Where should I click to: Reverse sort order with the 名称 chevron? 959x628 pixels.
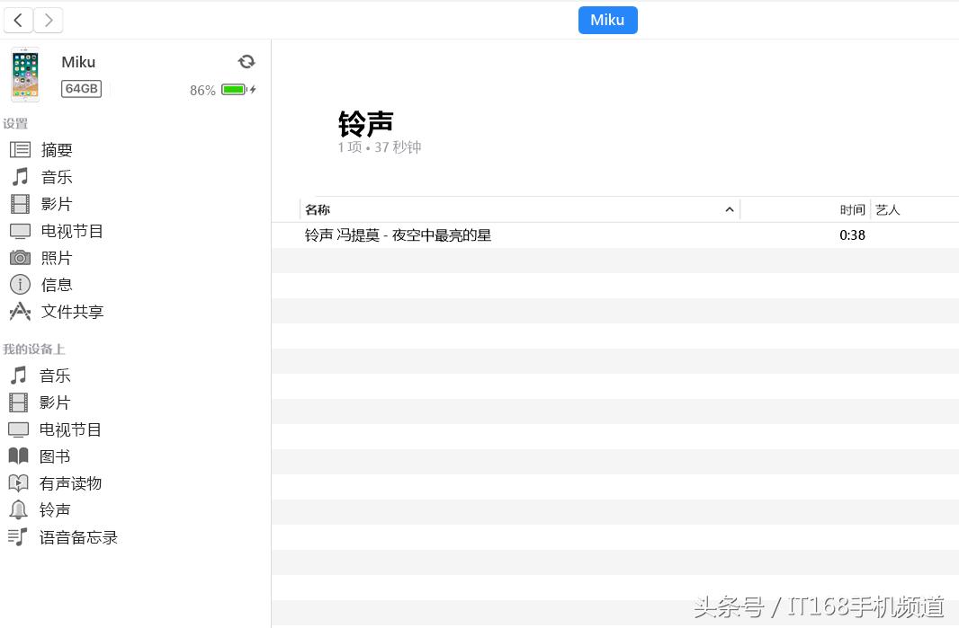(x=729, y=208)
